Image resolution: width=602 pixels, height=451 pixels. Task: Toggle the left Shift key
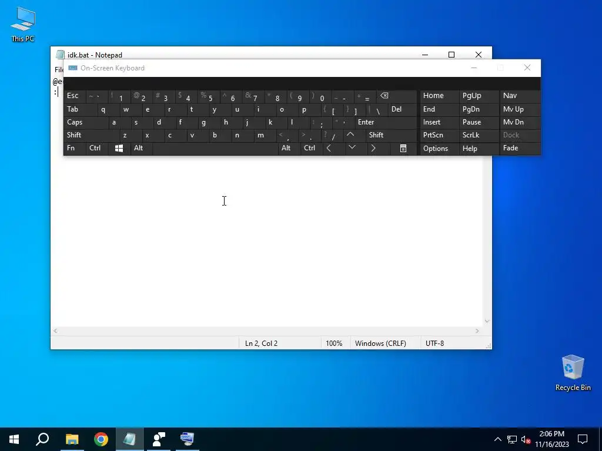pos(91,135)
